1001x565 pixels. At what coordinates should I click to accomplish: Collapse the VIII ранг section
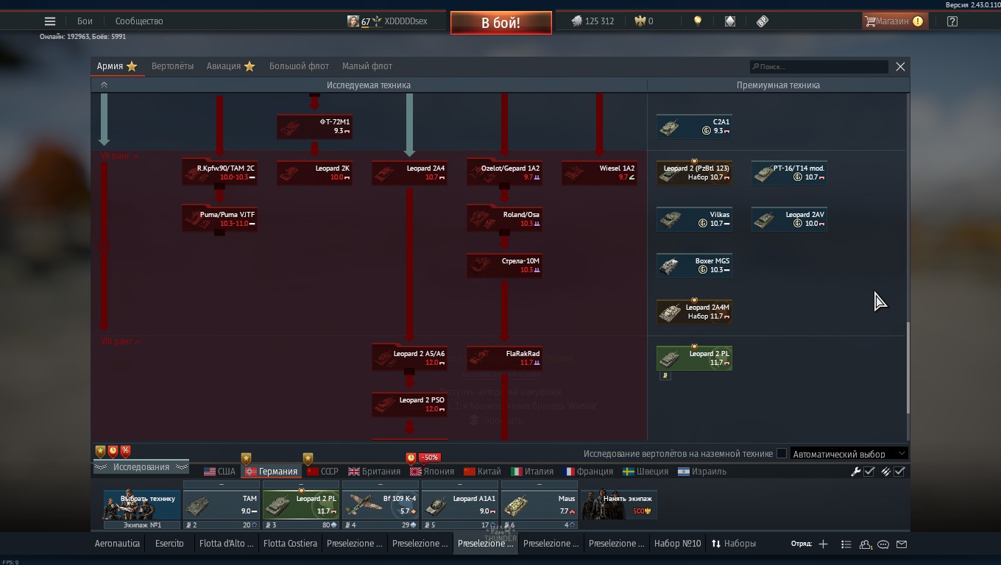[x=121, y=341]
